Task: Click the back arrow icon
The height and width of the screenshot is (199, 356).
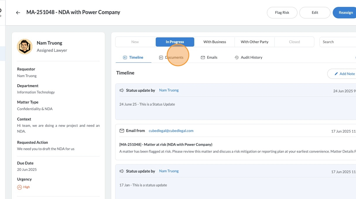Action: point(18,13)
